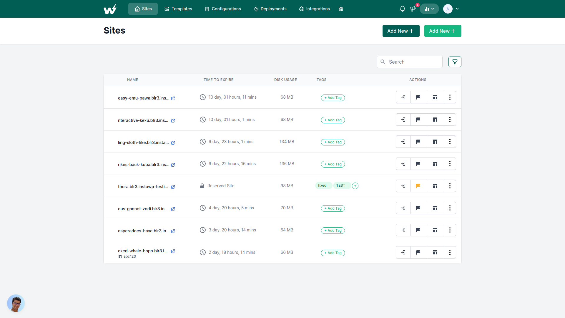This screenshot has width=565, height=318.
Task: Go to the Sites tab
Action: tap(143, 9)
